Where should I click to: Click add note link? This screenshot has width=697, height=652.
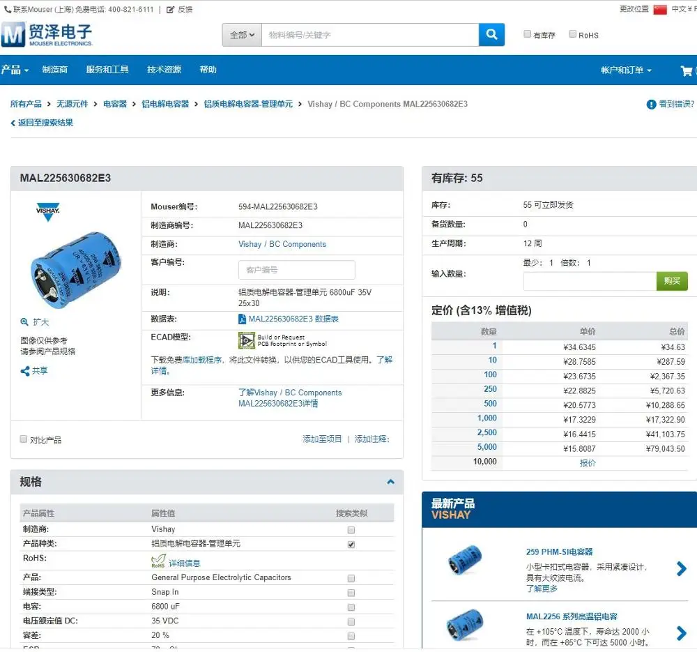point(372,439)
